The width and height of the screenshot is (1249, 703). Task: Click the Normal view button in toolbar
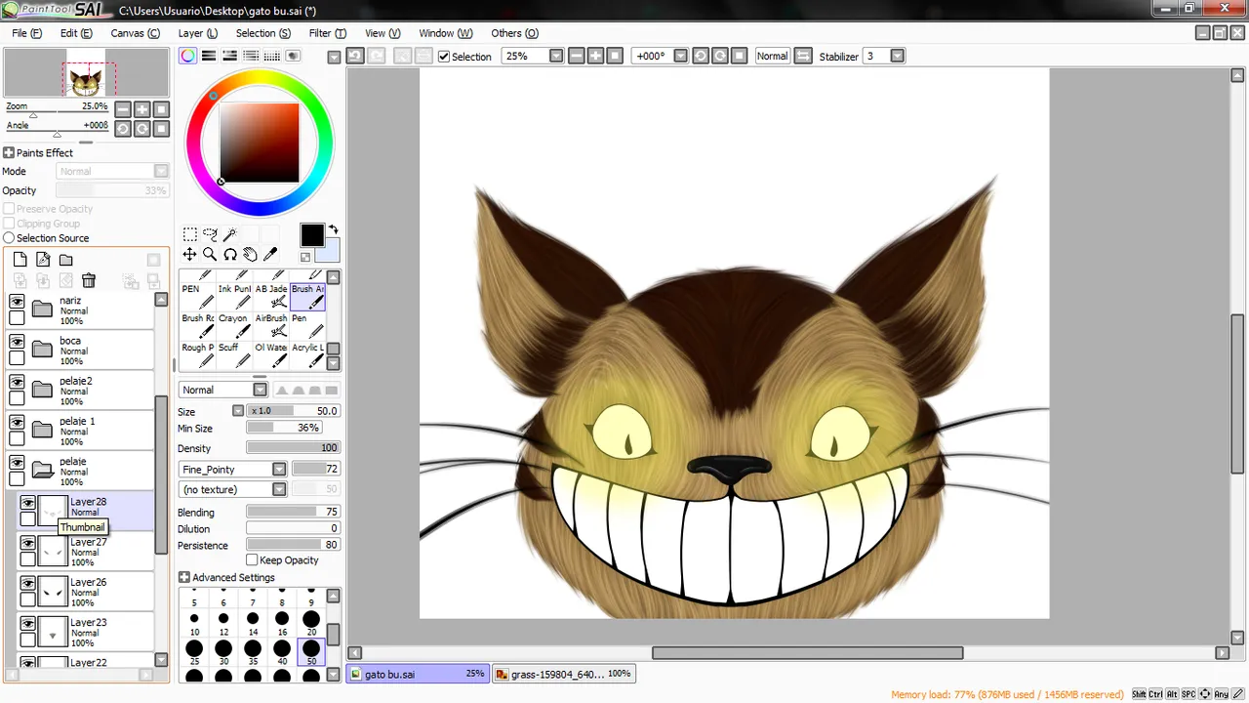click(772, 56)
